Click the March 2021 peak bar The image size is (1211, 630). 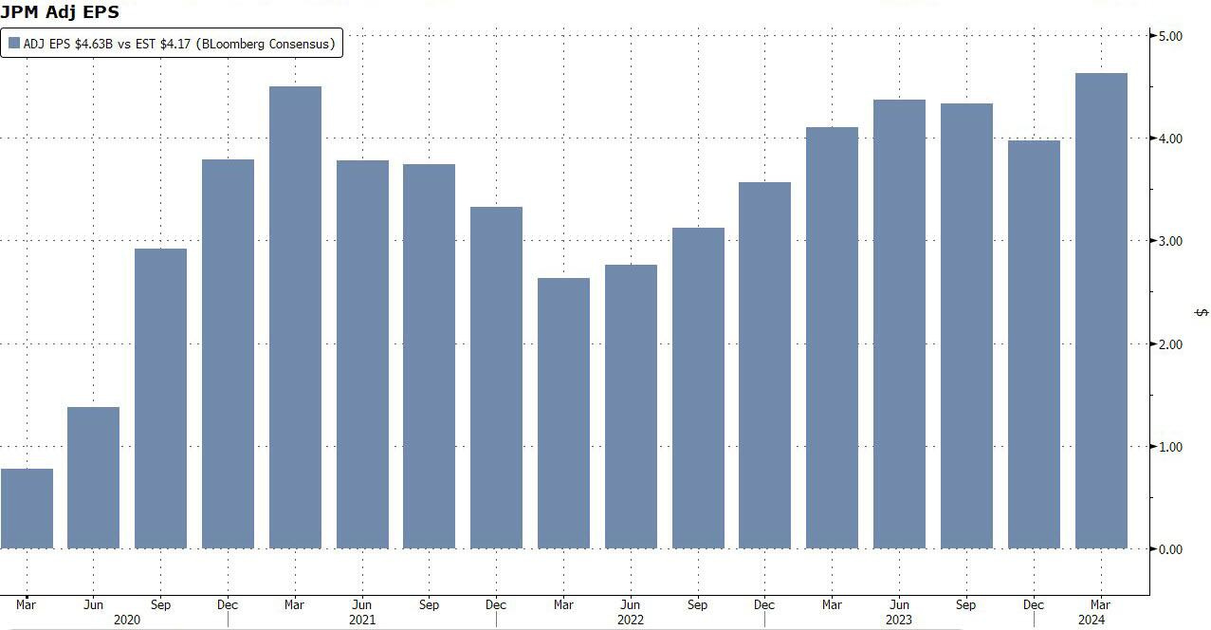[295, 317]
